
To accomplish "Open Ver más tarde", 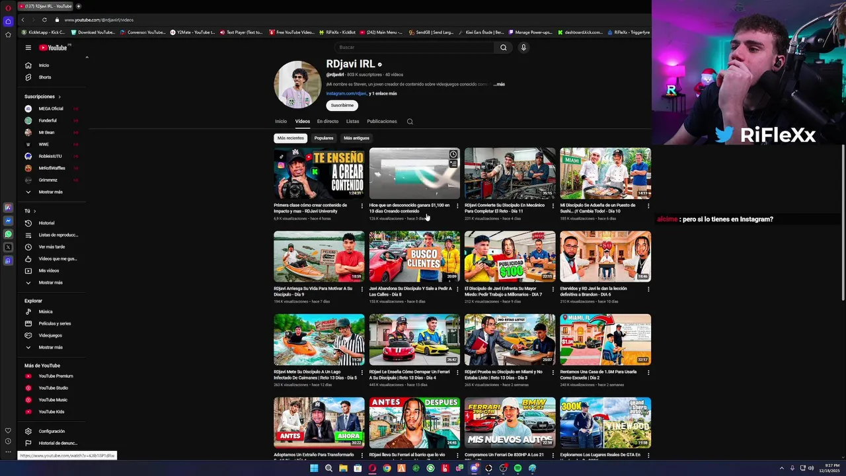I will click(52, 247).
